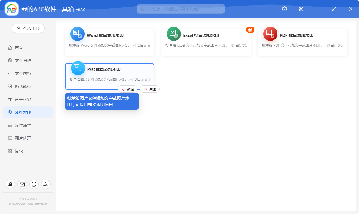Image resolution: width=359 pixels, height=214 pixels.
Task: Click the share network icon
Action: 46,184
